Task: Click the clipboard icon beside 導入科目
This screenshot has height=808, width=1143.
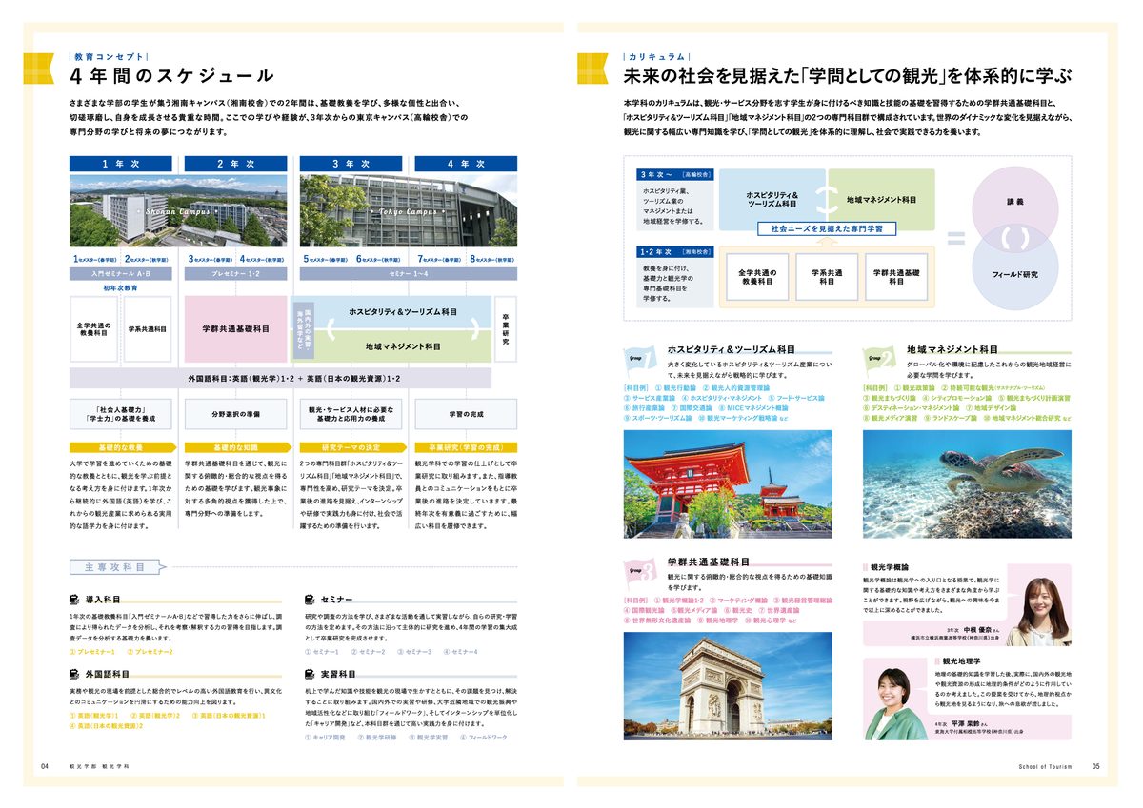Action: [75, 600]
